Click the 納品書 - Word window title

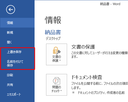coord(110,4)
